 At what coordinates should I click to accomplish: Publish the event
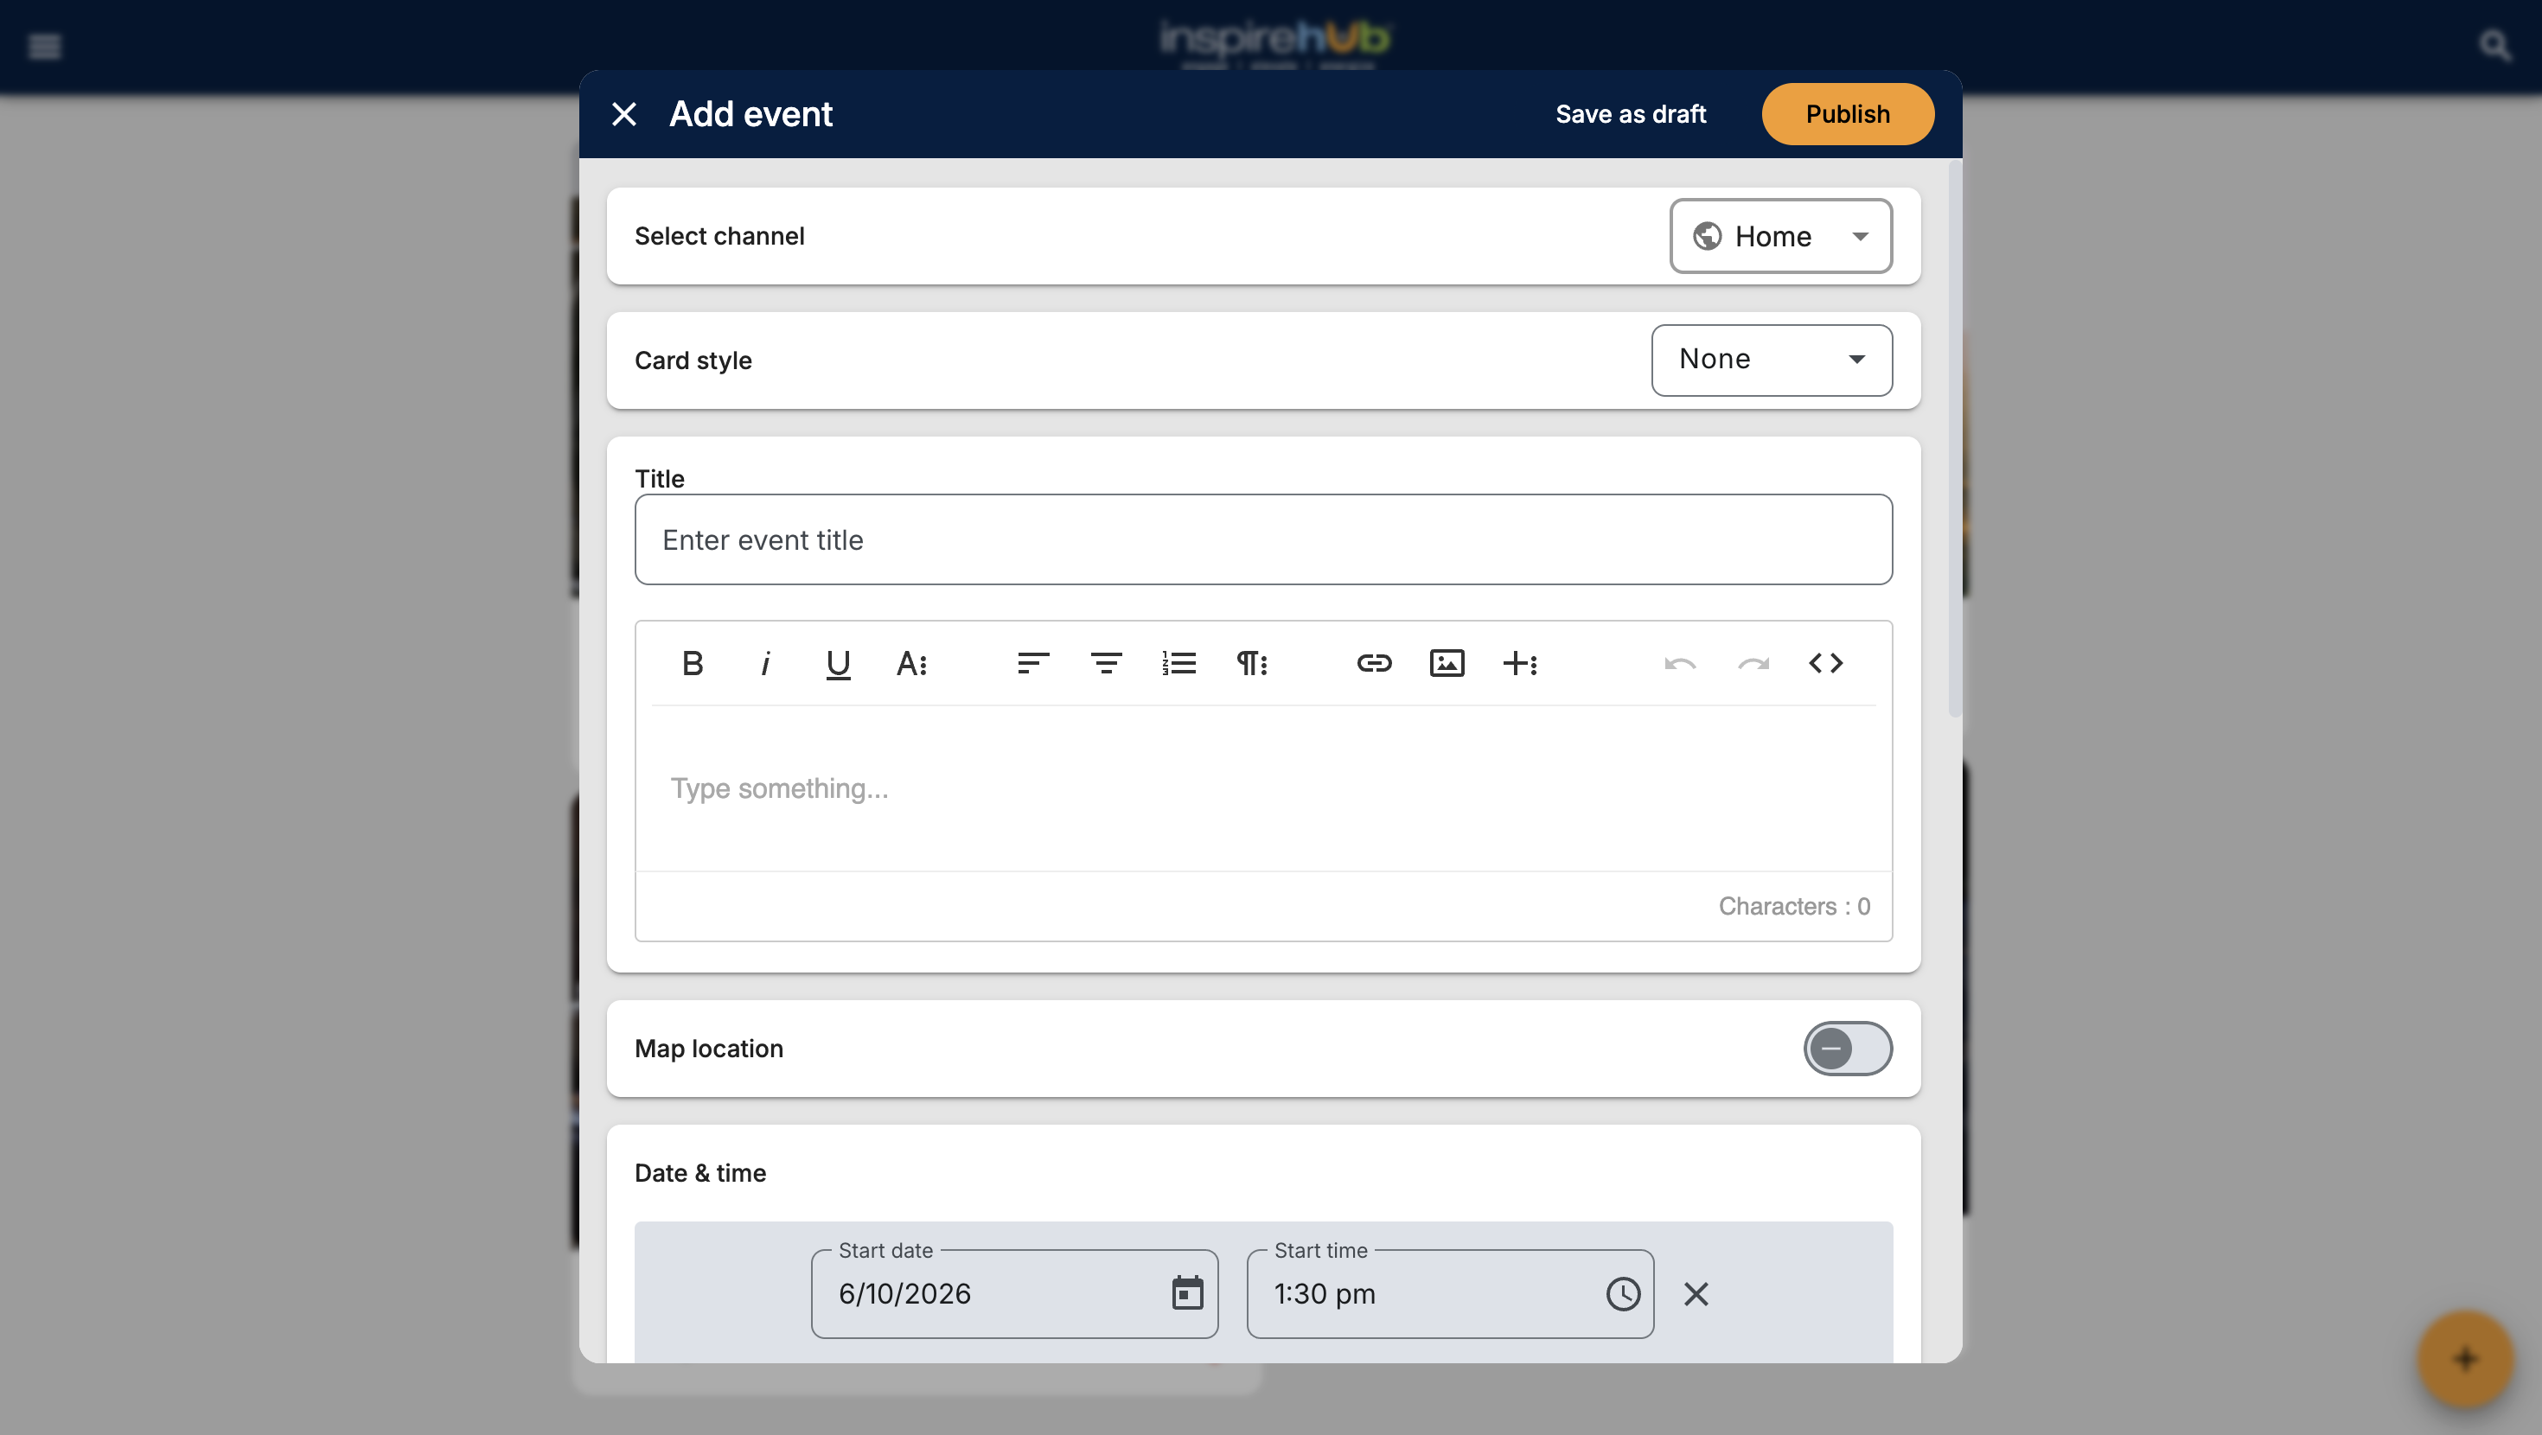[1848, 113]
